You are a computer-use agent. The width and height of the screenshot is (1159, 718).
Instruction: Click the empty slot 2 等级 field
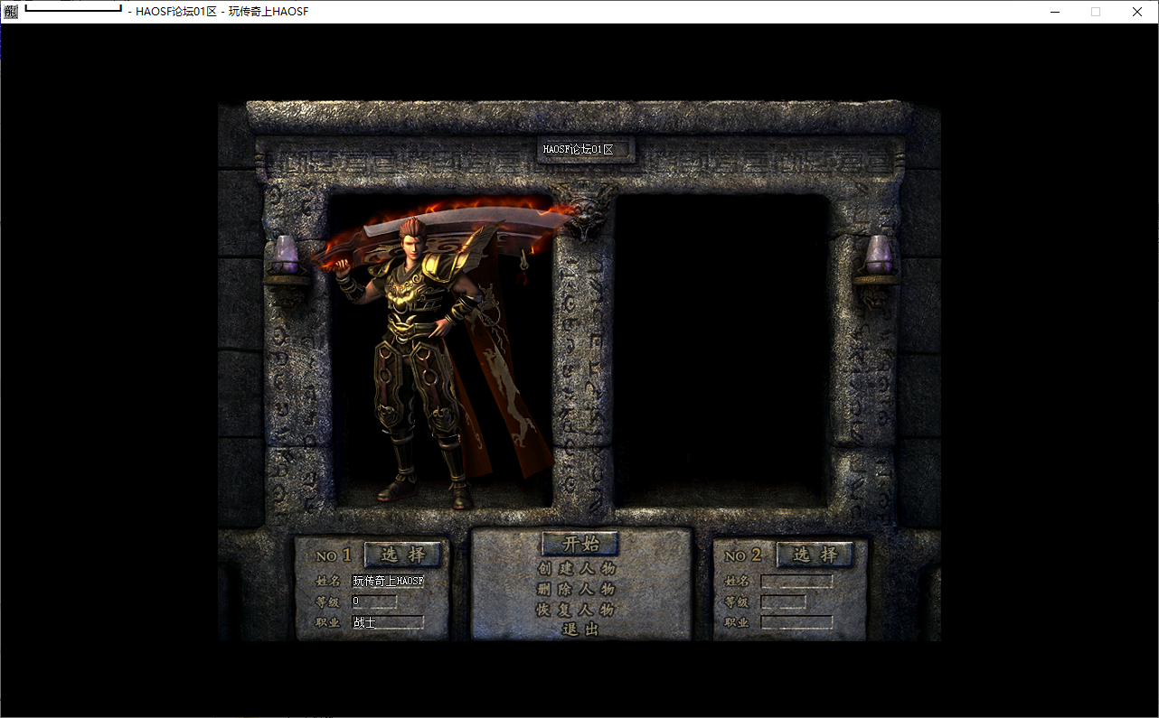[x=783, y=601]
